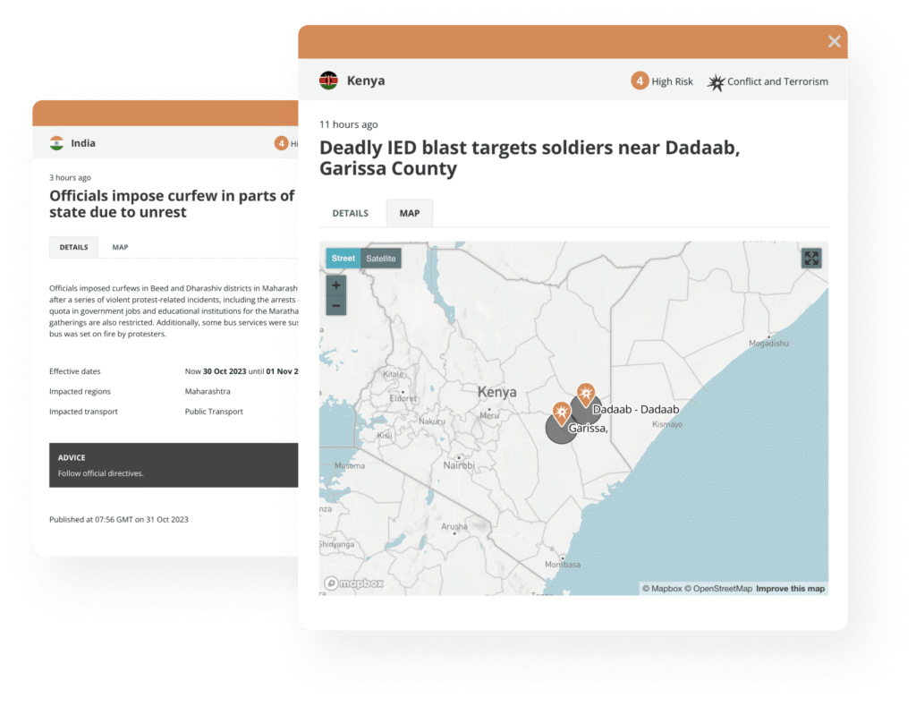
Task: Close the Kenya alert dialog
Action: coord(835,41)
